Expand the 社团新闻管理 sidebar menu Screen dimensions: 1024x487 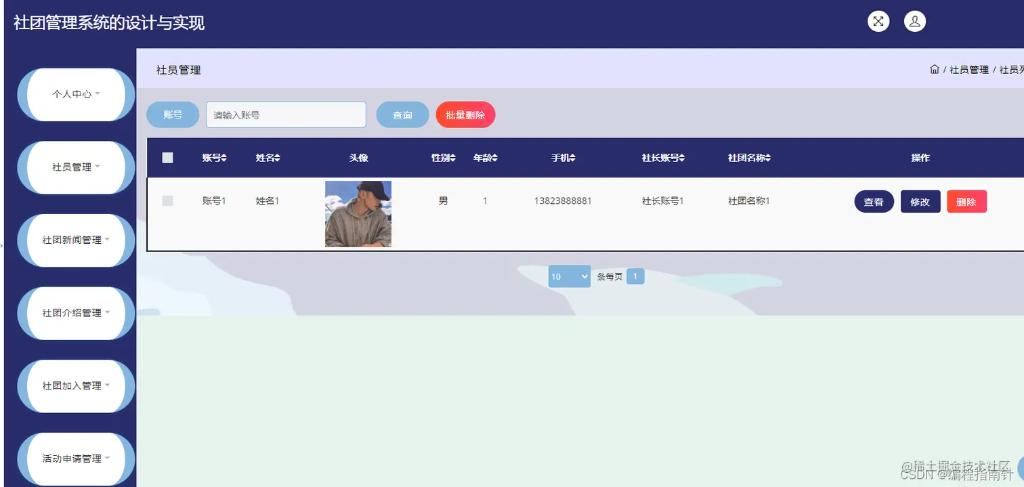pos(76,240)
